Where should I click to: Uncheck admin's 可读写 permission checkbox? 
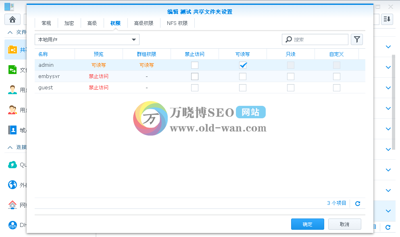point(243,65)
